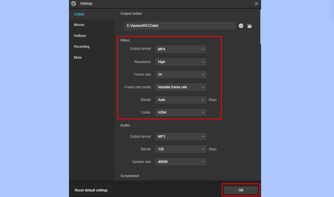Click the vertical scrollbar of settings panel
This screenshot has width=334, height=197.
coord(260,27)
